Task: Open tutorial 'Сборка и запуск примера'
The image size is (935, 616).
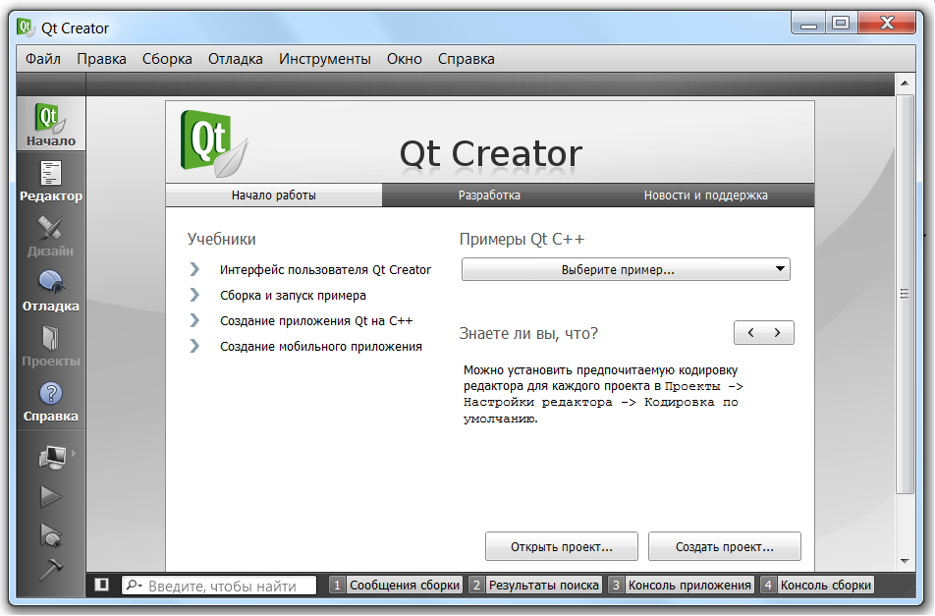Action: [294, 295]
